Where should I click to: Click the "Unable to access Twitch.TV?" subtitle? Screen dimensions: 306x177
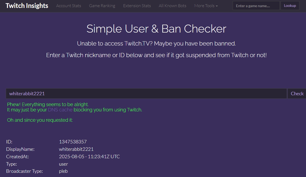pyautogui.click(x=156, y=43)
